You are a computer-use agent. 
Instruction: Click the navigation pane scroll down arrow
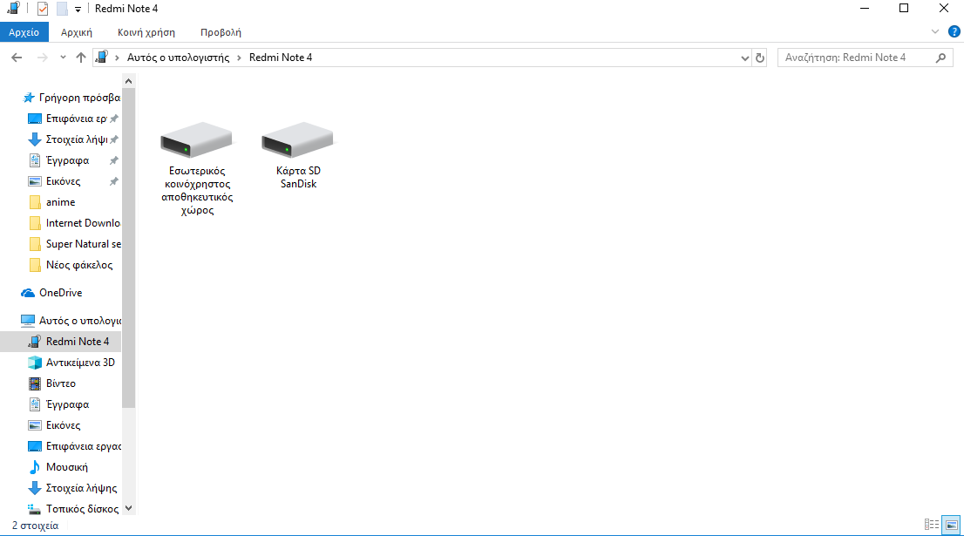[x=128, y=507]
